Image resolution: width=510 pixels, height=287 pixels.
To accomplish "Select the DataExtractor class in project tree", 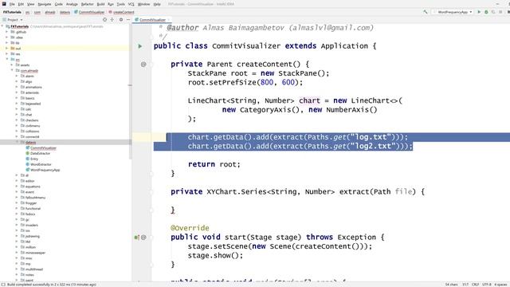I will point(41,154).
